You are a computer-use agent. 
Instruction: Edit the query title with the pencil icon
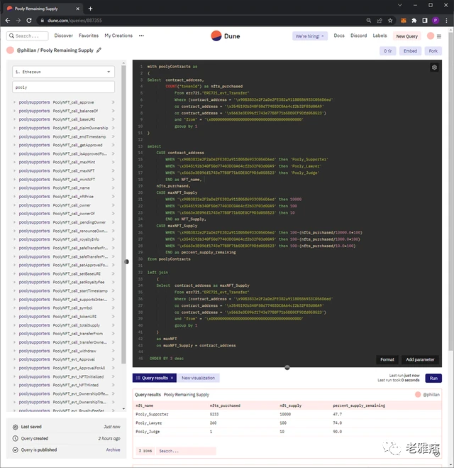point(99,50)
